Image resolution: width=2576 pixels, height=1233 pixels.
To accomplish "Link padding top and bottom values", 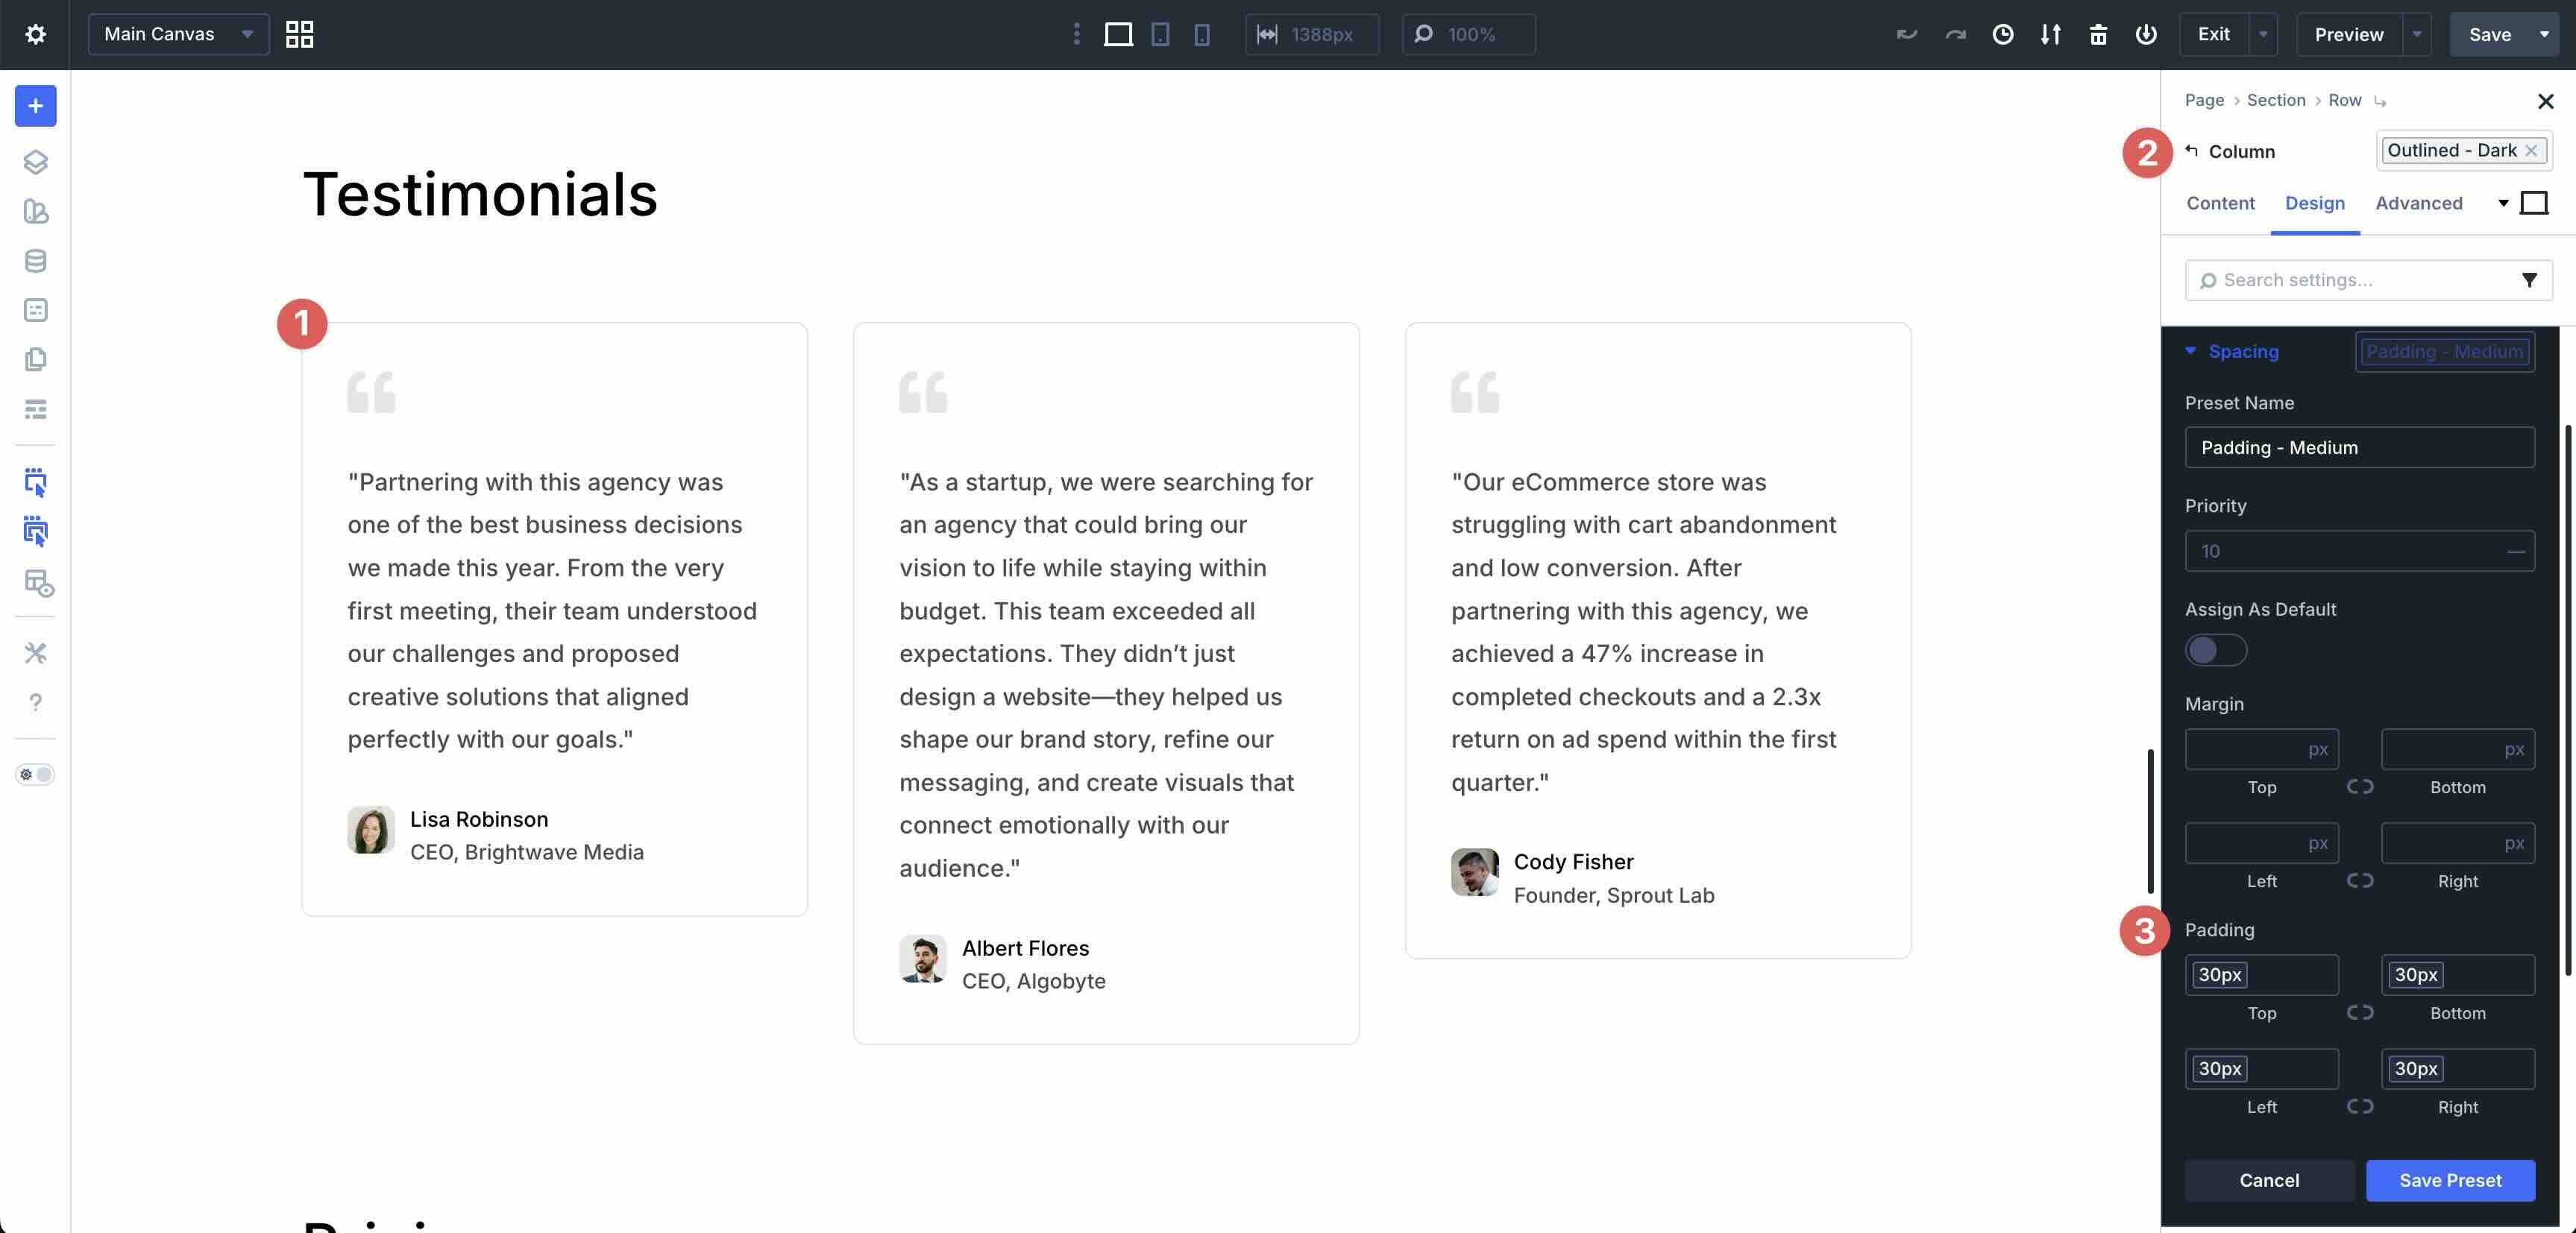I will (2360, 1012).
